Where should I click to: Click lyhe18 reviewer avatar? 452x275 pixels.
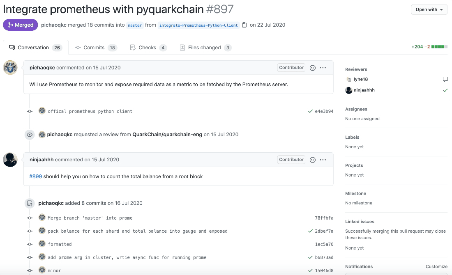pos(349,79)
